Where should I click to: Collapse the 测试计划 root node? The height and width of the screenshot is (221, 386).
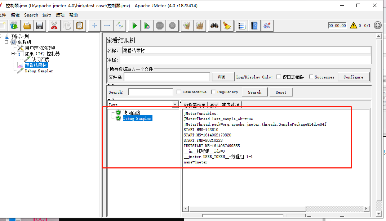pyautogui.click(x=1, y=36)
